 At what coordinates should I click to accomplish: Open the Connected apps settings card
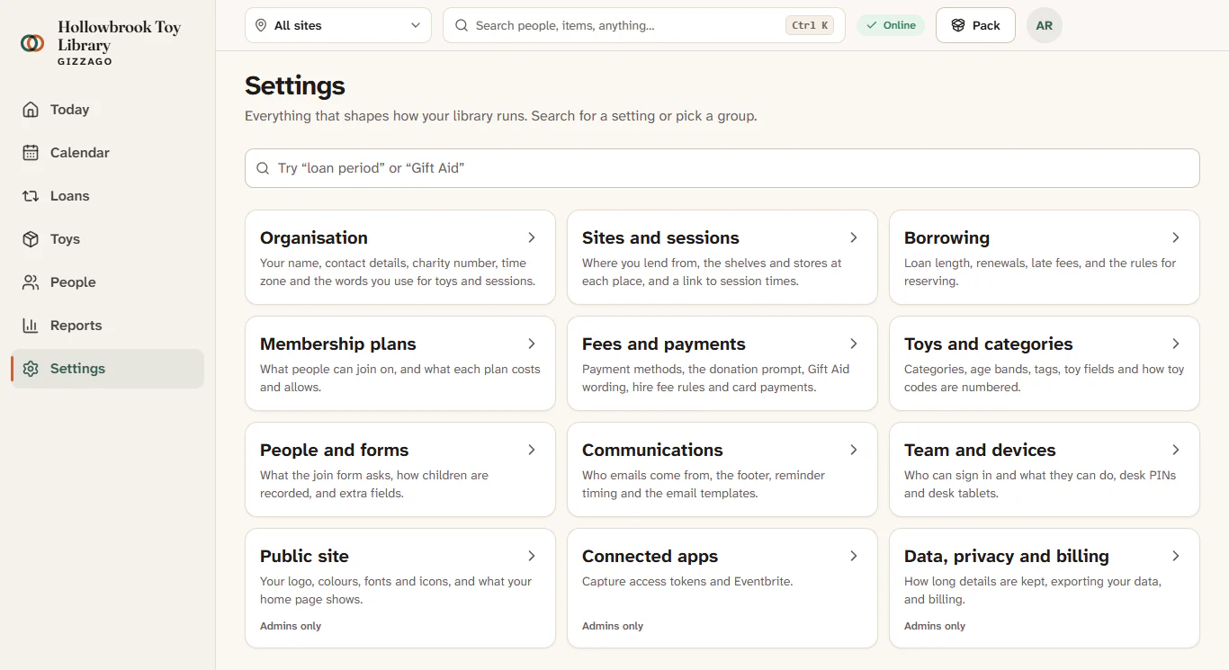click(x=722, y=588)
